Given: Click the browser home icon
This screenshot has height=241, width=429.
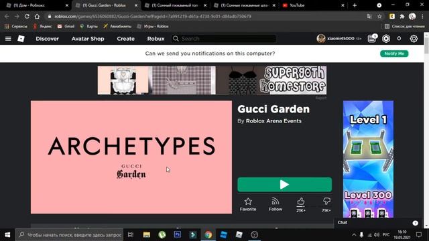Looking at the screenshot, I should [37, 16].
